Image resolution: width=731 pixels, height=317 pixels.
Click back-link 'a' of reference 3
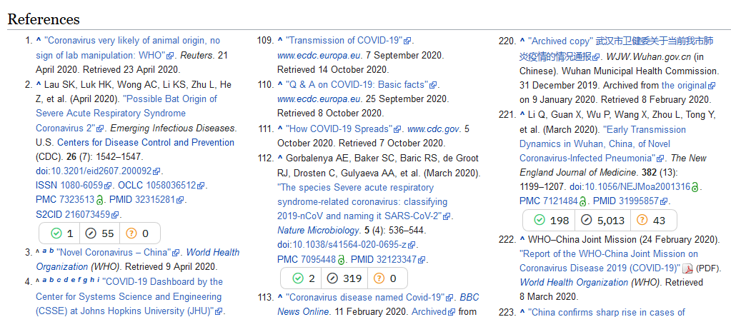click(44, 251)
